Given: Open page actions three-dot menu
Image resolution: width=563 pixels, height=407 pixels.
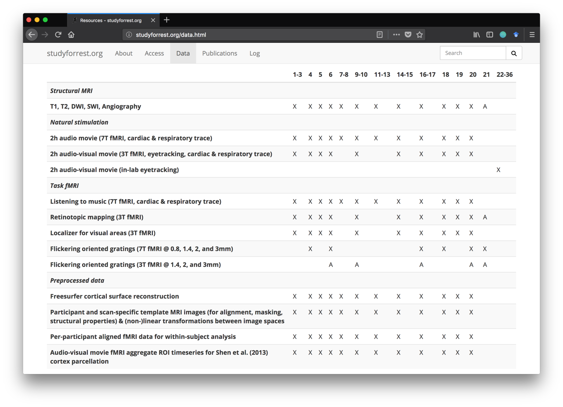Looking at the screenshot, I should coord(396,35).
